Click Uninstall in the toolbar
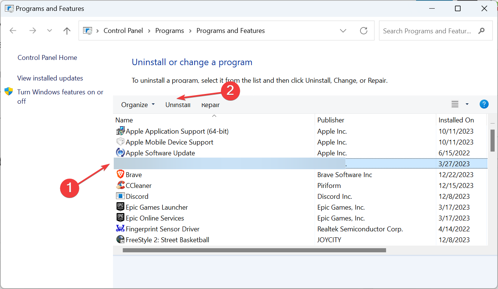 coord(178,105)
